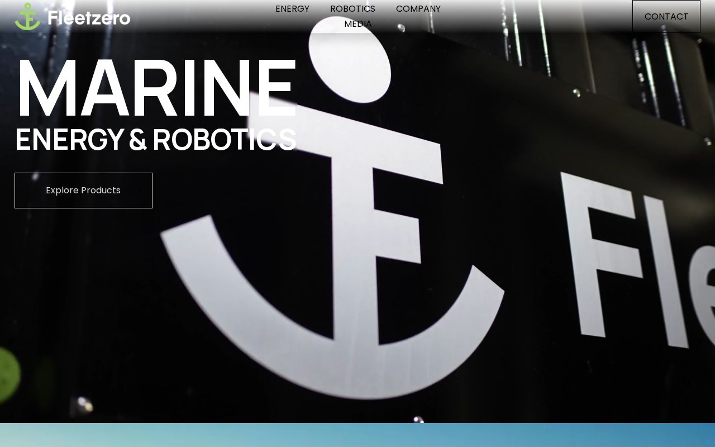The image size is (715, 447).
Task: Click the ENERGY & ROBOTICS subheading
Action: (x=155, y=140)
